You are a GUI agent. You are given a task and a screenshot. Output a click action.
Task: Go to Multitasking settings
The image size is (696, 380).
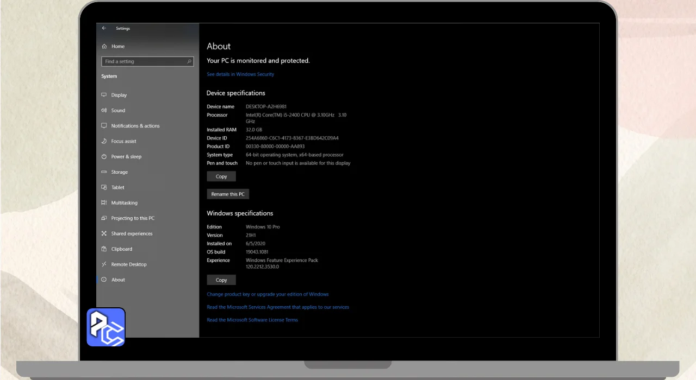coord(124,203)
